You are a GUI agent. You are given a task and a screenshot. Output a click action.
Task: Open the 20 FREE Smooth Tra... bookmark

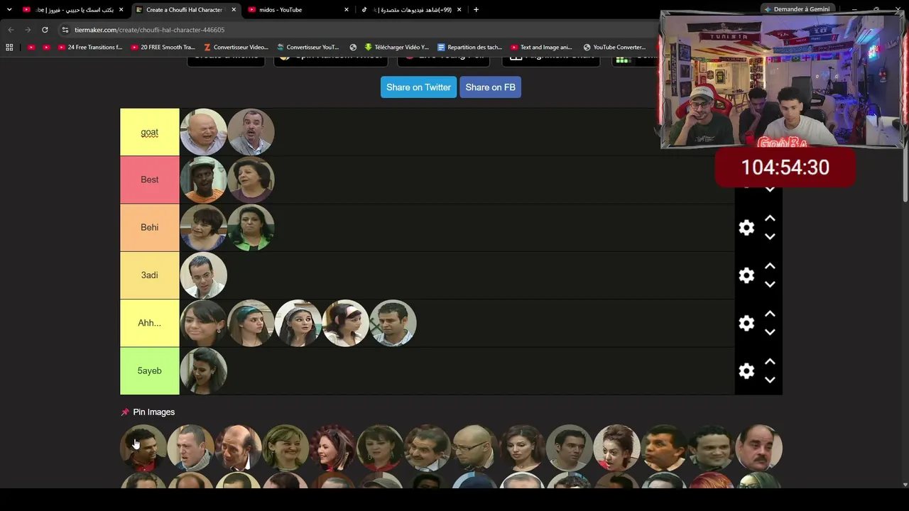point(163,48)
